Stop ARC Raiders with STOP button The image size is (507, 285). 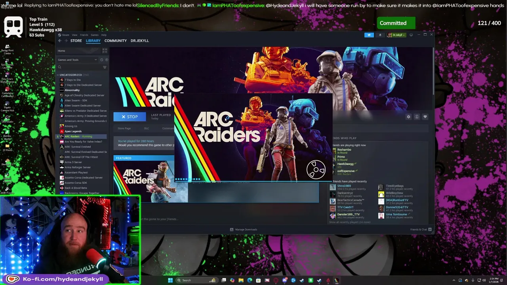[130, 117]
